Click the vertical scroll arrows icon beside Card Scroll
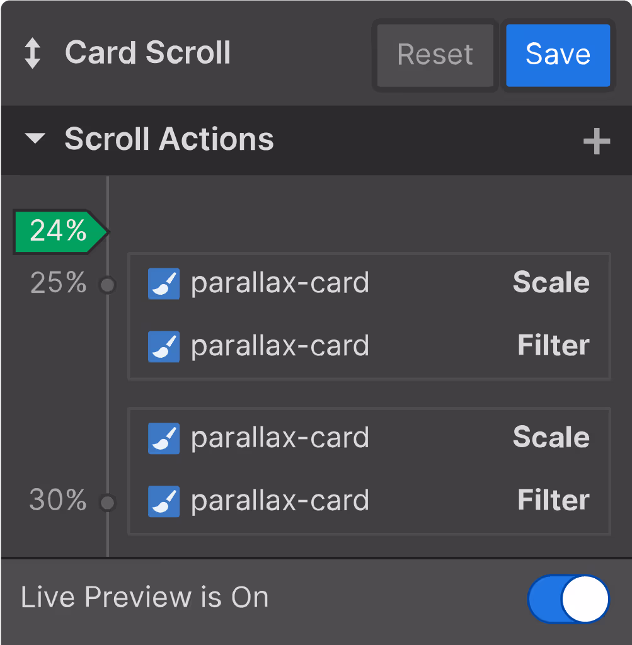 coord(32,54)
